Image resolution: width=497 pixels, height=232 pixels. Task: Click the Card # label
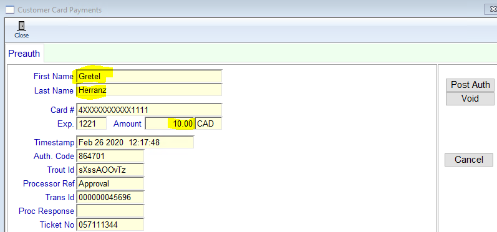pos(62,110)
